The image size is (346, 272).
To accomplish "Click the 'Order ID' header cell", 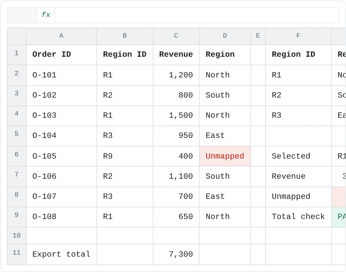I will pyautogui.click(x=62, y=55).
